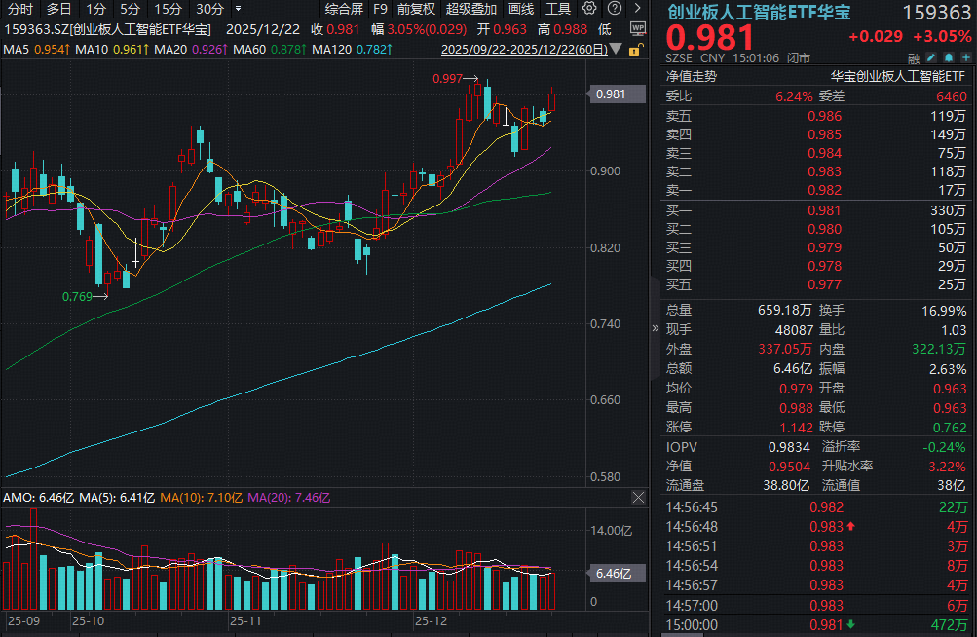Image resolution: width=977 pixels, height=637 pixels.
Task: Expand more time period options dropdown
Action: [x=240, y=9]
